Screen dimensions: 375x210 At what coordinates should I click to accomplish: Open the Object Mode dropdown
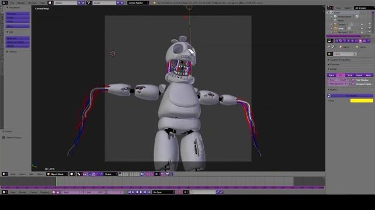coord(57,174)
